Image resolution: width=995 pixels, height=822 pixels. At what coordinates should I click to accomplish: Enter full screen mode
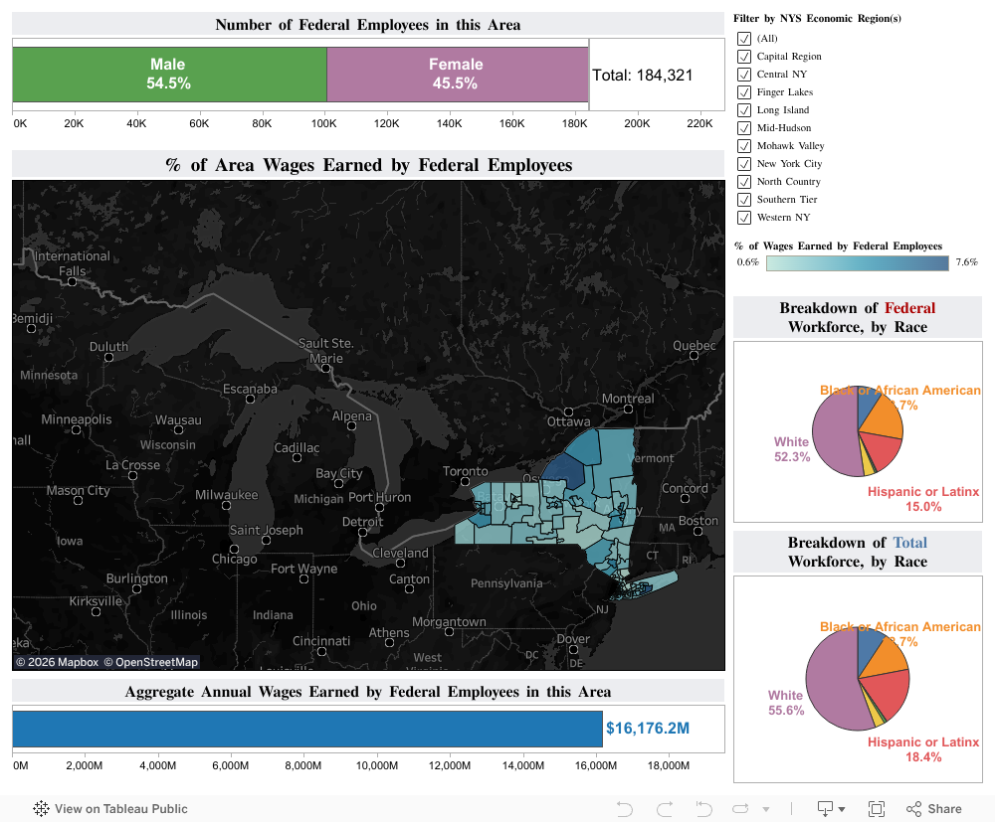(x=877, y=808)
